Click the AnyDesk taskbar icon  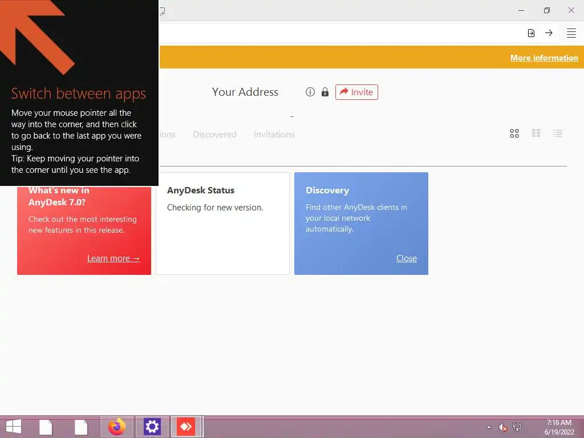tap(186, 427)
